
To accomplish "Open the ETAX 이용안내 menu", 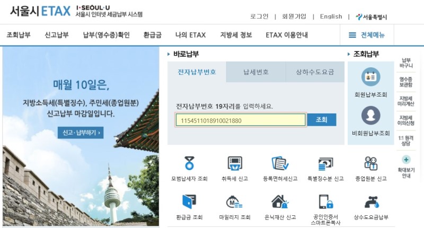I will (x=287, y=35).
